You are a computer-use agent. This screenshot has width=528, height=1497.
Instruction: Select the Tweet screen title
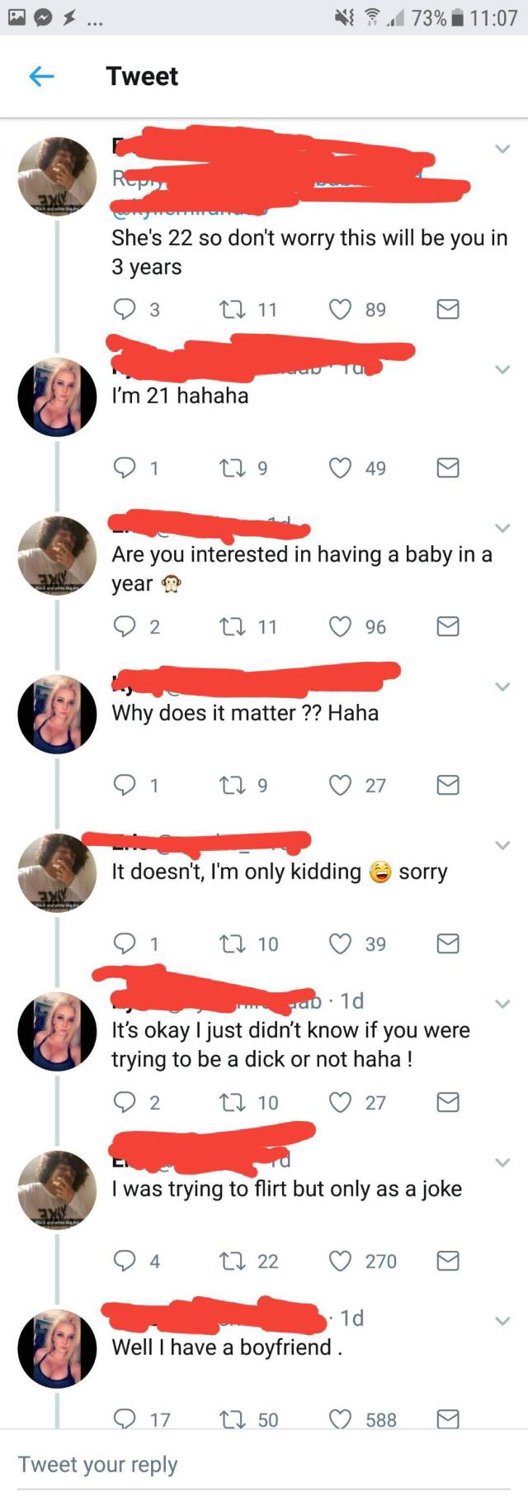click(142, 76)
